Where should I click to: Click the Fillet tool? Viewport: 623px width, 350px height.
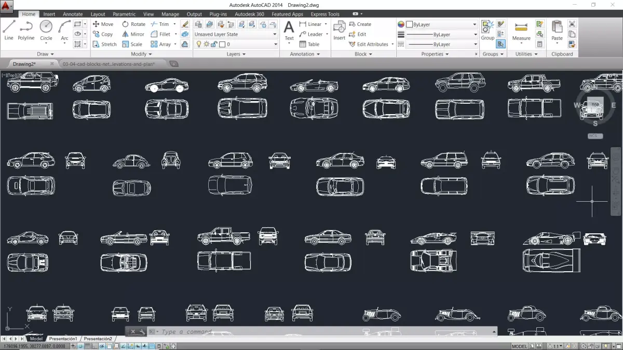(x=161, y=34)
